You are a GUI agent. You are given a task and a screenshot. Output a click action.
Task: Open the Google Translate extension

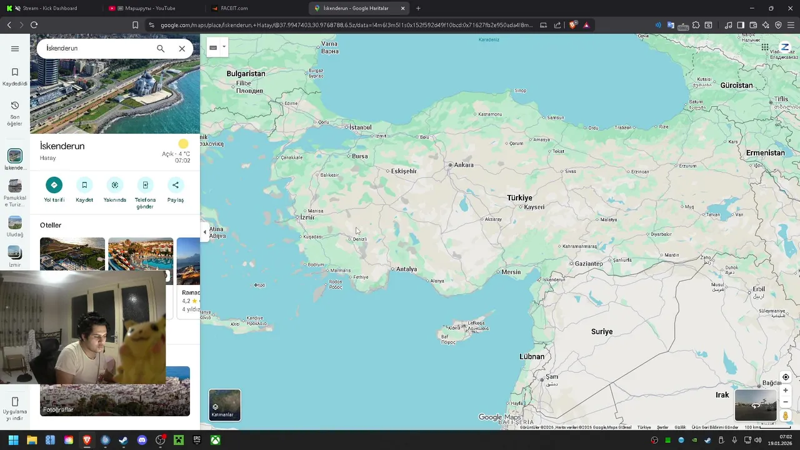click(x=671, y=25)
